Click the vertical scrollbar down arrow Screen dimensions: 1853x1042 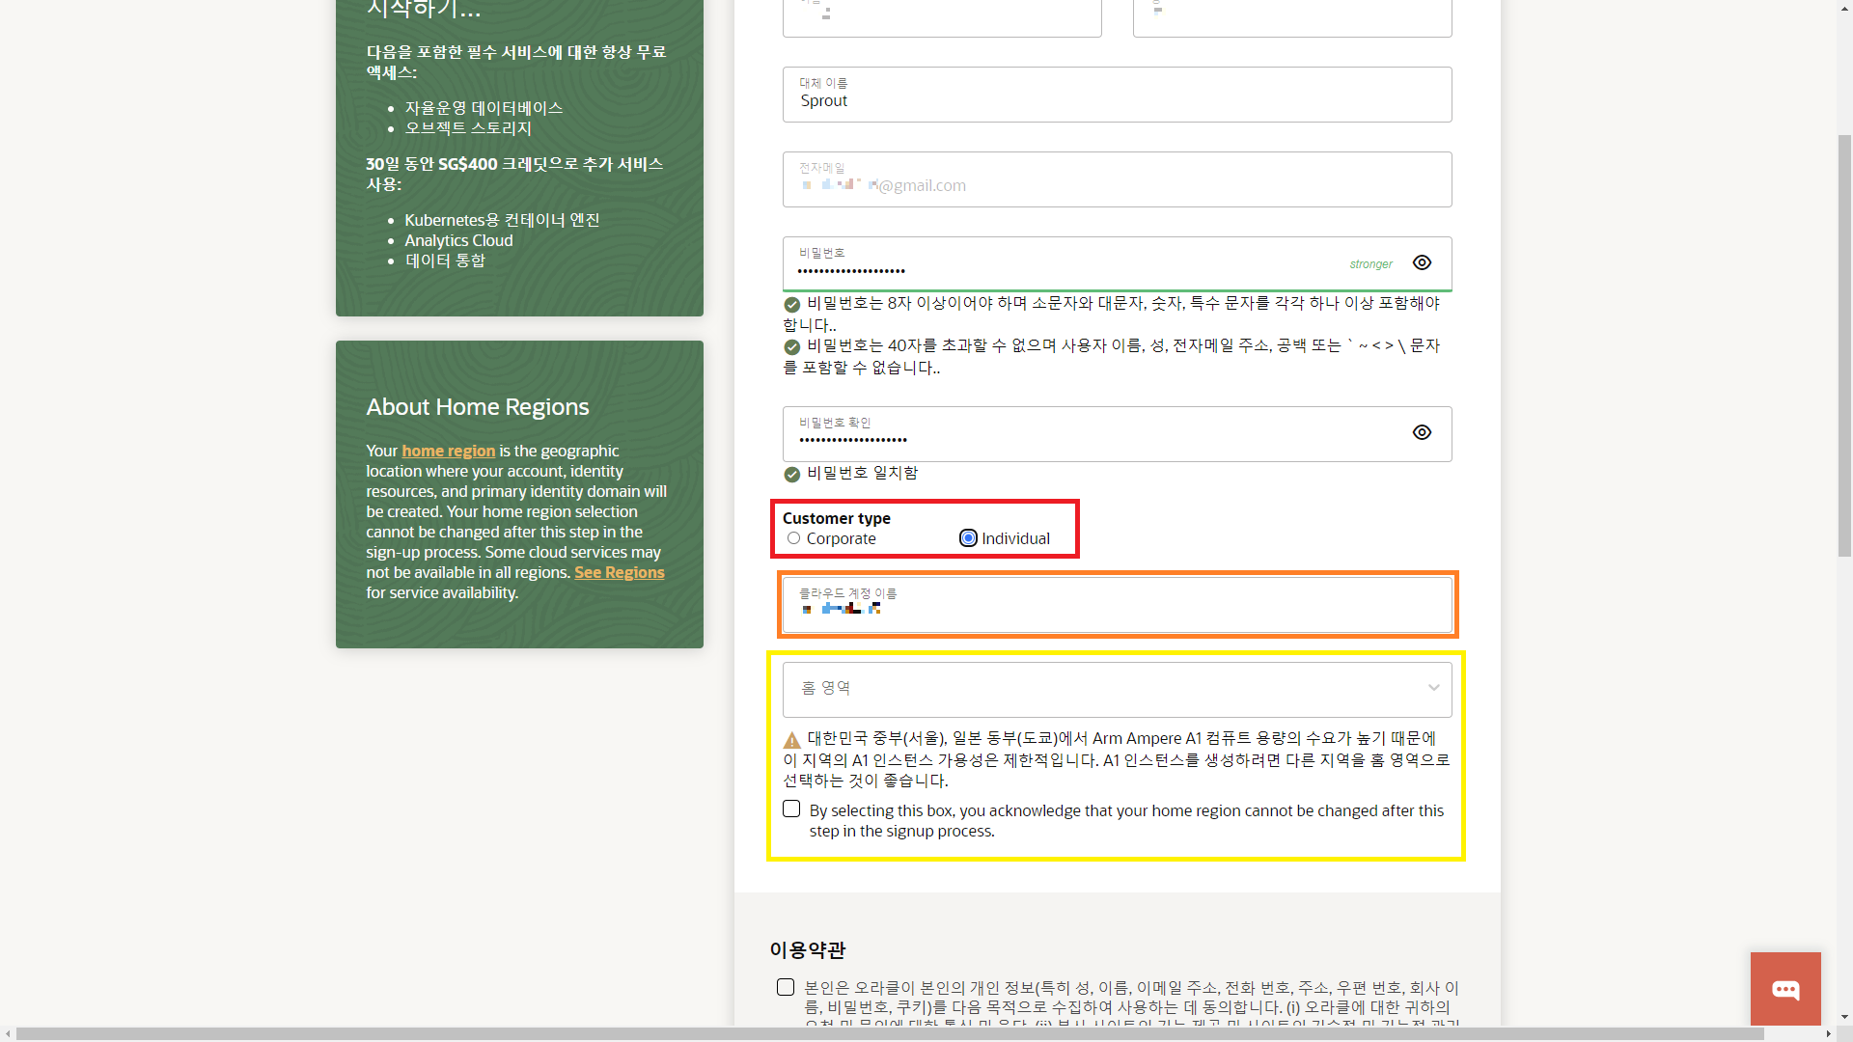click(x=1844, y=1016)
